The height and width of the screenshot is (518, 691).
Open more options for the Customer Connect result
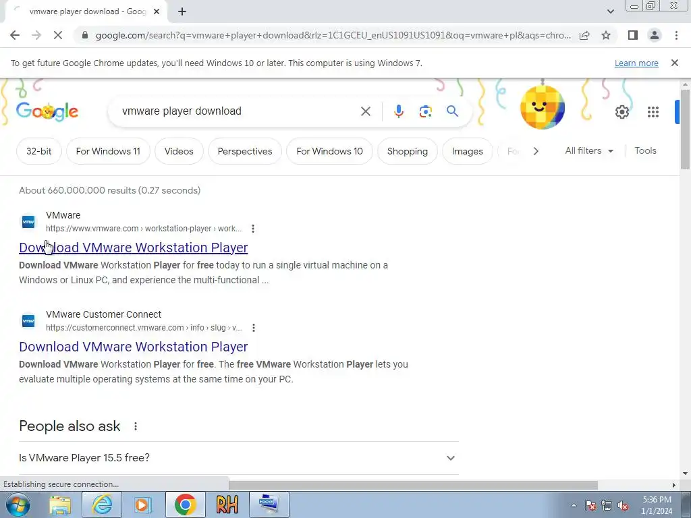(254, 328)
